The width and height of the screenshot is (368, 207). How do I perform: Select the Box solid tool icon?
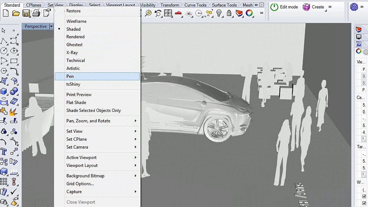4,91
